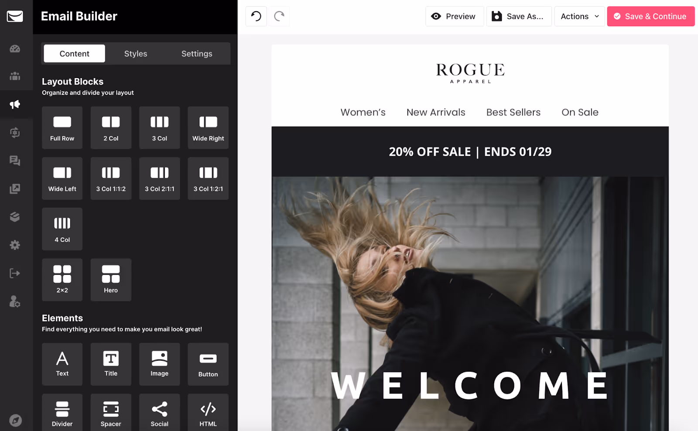Viewport: 698px width, 431px height.
Task: Open the media gallery icon in sidebar
Action: [x=15, y=188]
